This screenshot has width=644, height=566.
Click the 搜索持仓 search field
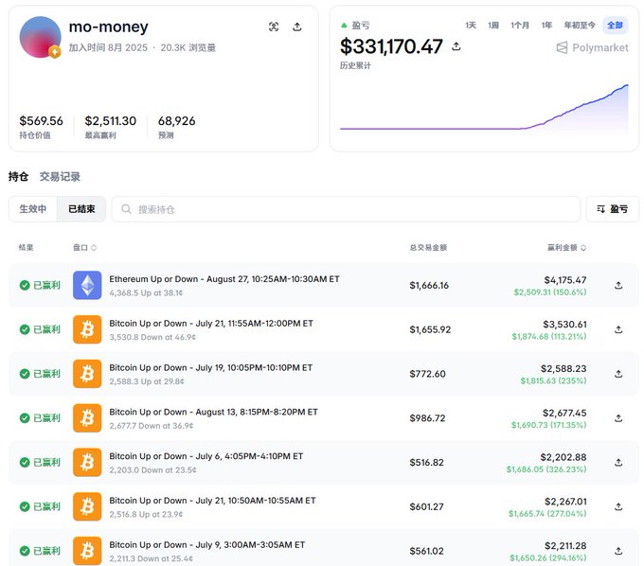346,209
